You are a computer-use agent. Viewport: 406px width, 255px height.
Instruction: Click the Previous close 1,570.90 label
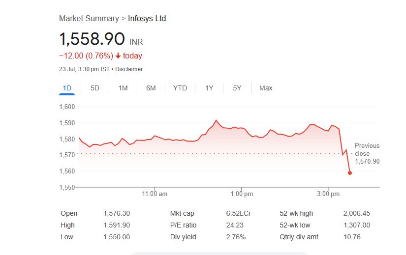(367, 153)
